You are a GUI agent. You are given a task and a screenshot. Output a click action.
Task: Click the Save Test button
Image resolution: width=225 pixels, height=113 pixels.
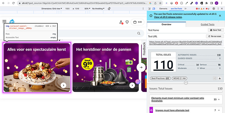(215, 30)
